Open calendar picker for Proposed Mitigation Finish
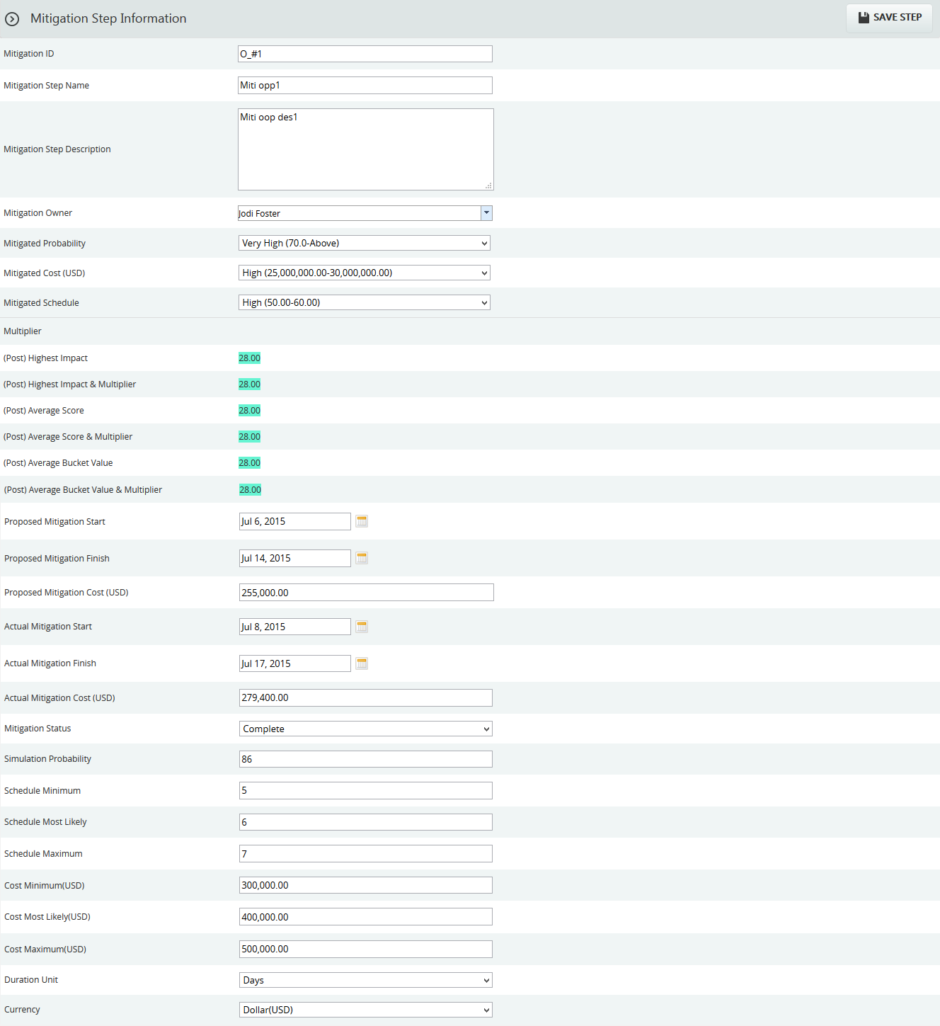 [362, 558]
